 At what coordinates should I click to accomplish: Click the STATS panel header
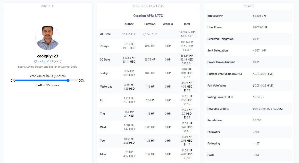(249, 6)
